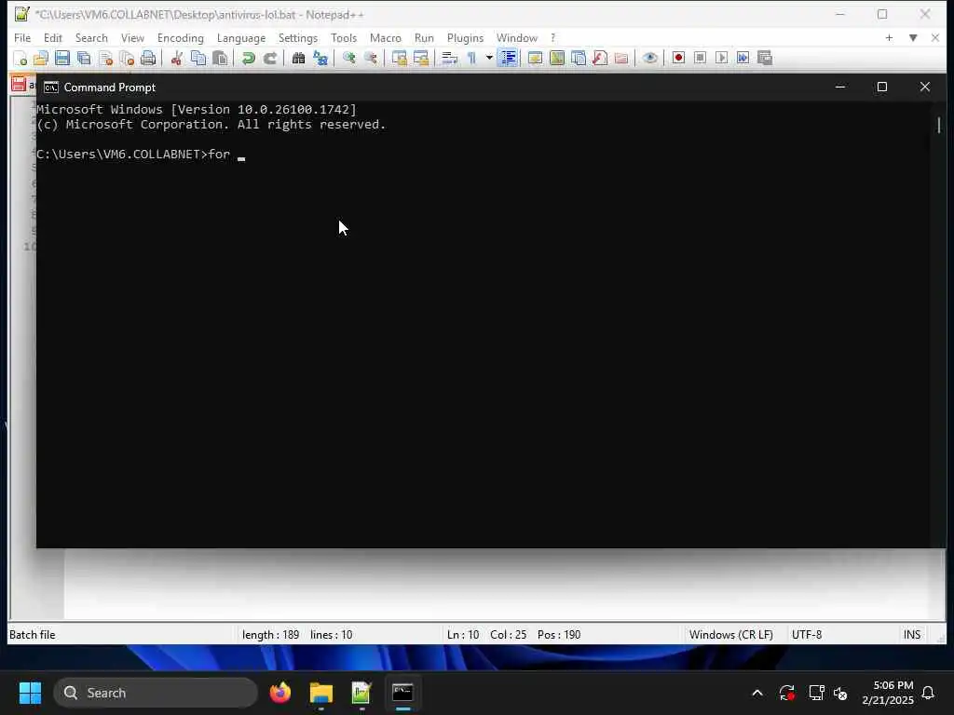
Task: Open the Settings menu
Action: [x=297, y=37]
